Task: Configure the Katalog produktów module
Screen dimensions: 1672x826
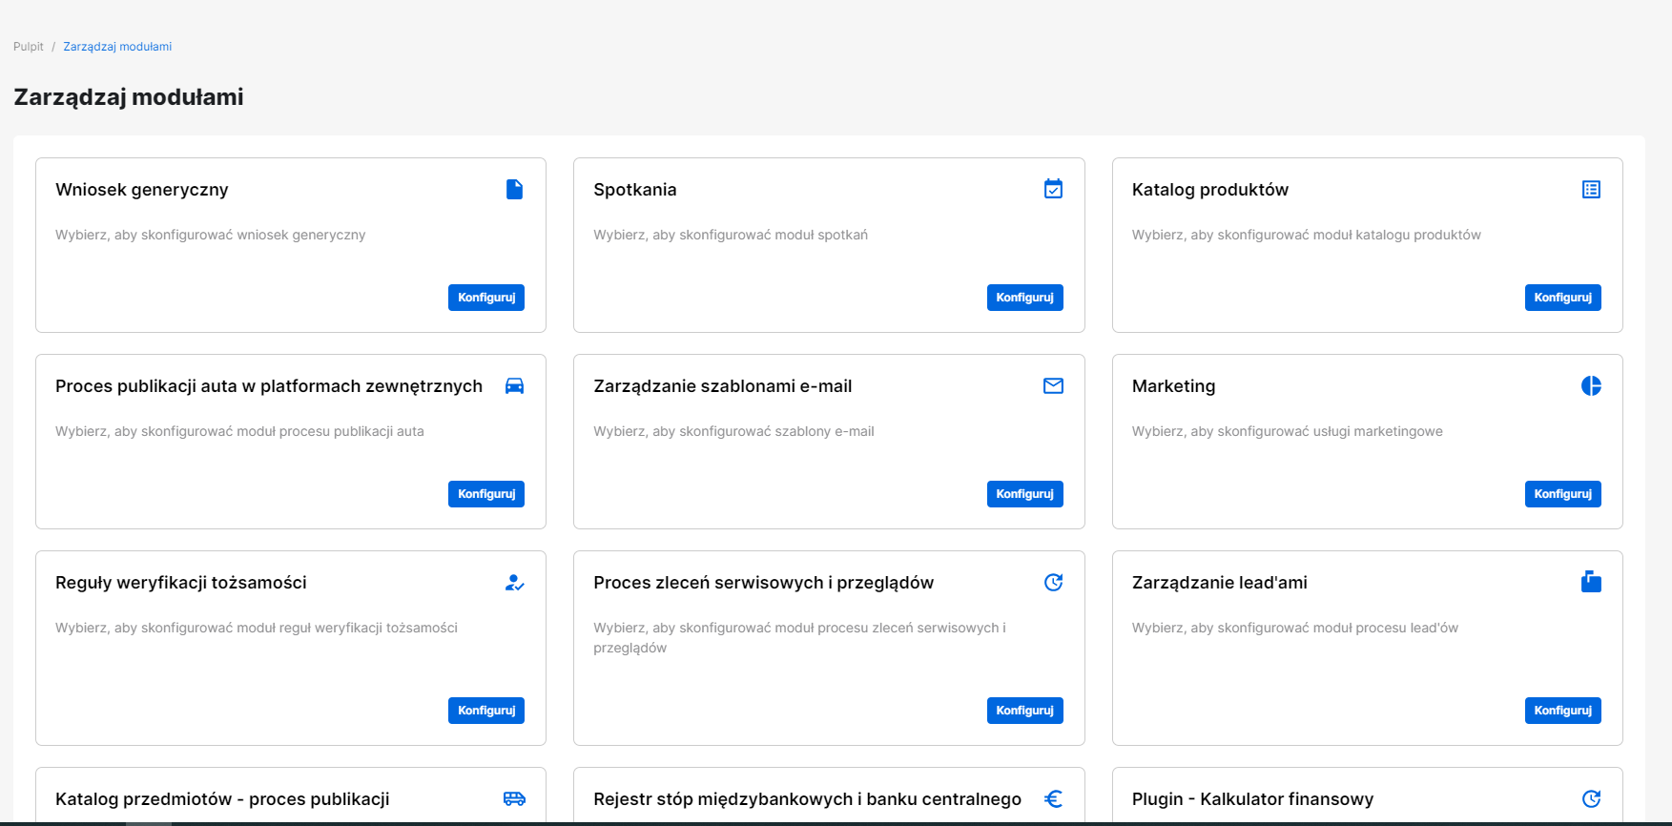Action: 1562,298
